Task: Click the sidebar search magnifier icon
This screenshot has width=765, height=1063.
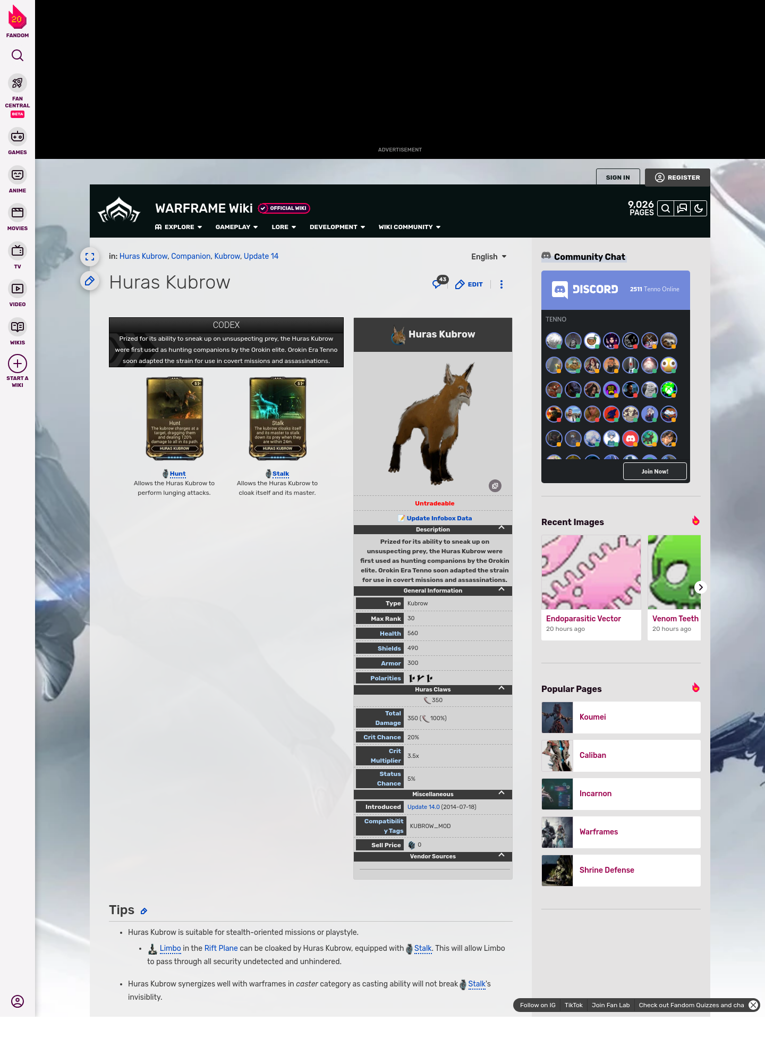Action: (18, 55)
